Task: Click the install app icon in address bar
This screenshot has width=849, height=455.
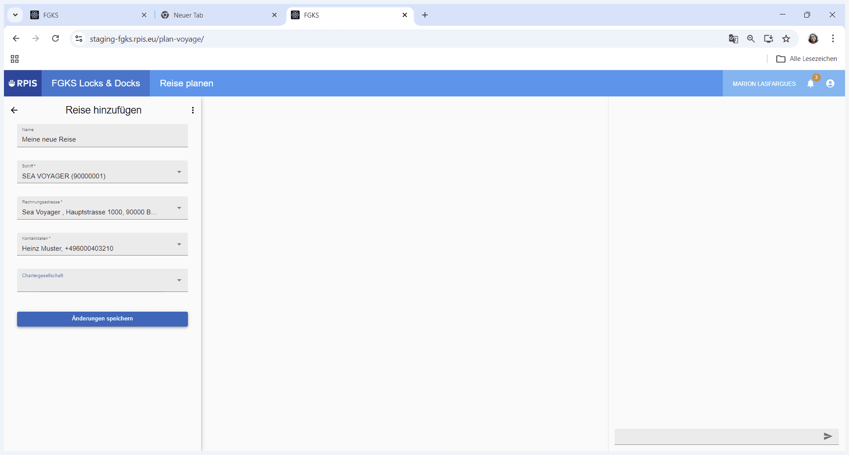Action: [x=768, y=39]
